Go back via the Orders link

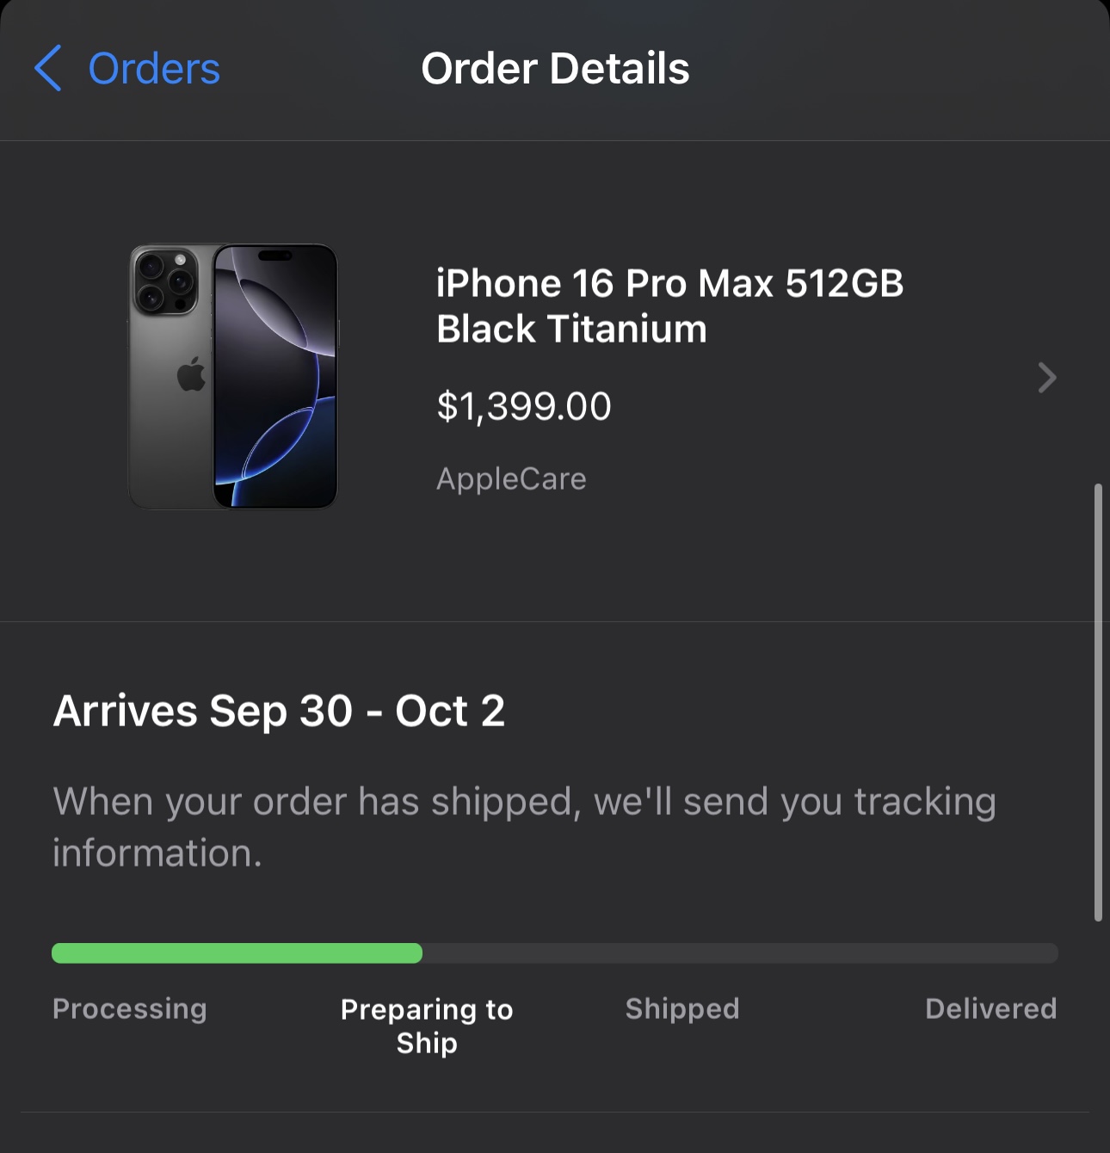click(x=154, y=69)
